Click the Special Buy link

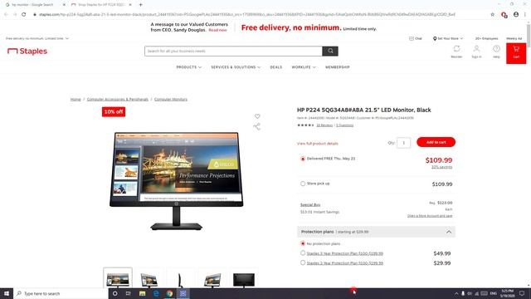click(x=310, y=205)
